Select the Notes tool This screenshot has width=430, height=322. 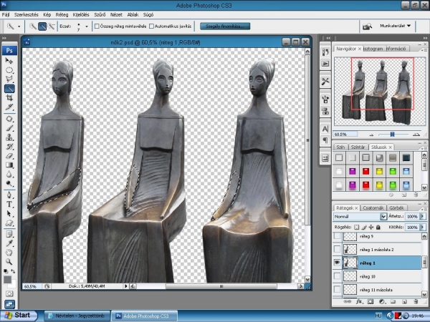tap(9, 234)
